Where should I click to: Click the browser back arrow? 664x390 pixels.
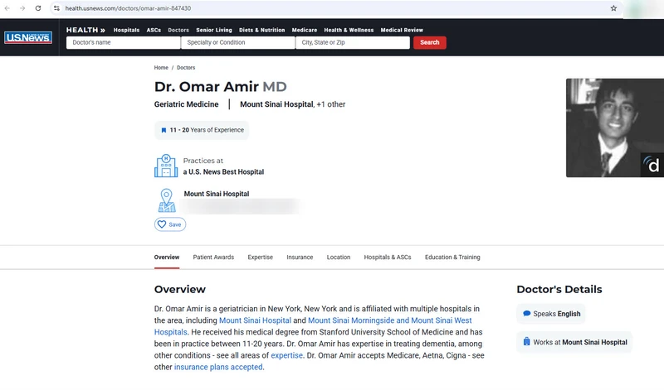click(x=8, y=8)
